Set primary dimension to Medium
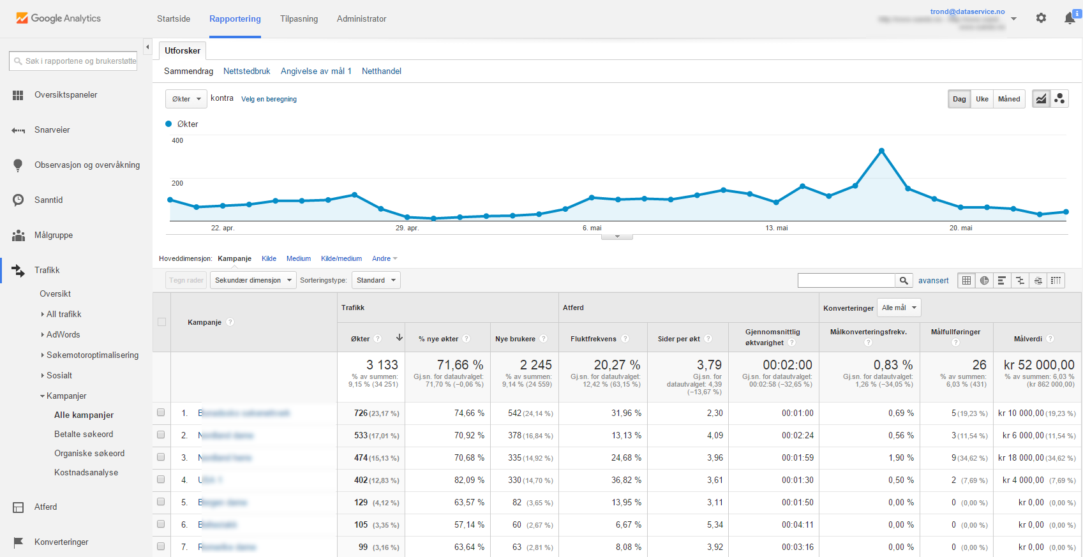Screen dimensions: 1083x557 pos(299,259)
